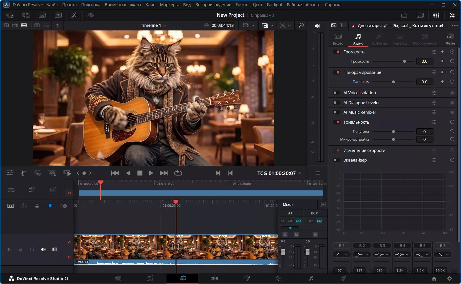Open the B 4 filter type dropdown
Viewport: 461px width, 284px height.
[x=407, y=254]
